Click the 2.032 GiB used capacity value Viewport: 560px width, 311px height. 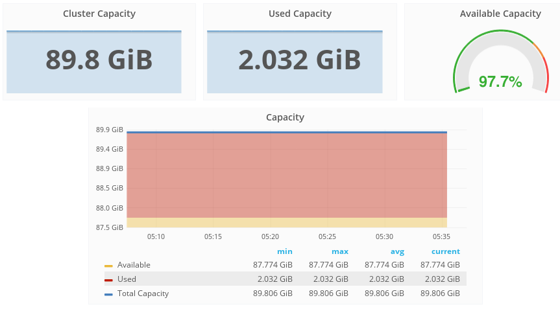click(300, 60)
